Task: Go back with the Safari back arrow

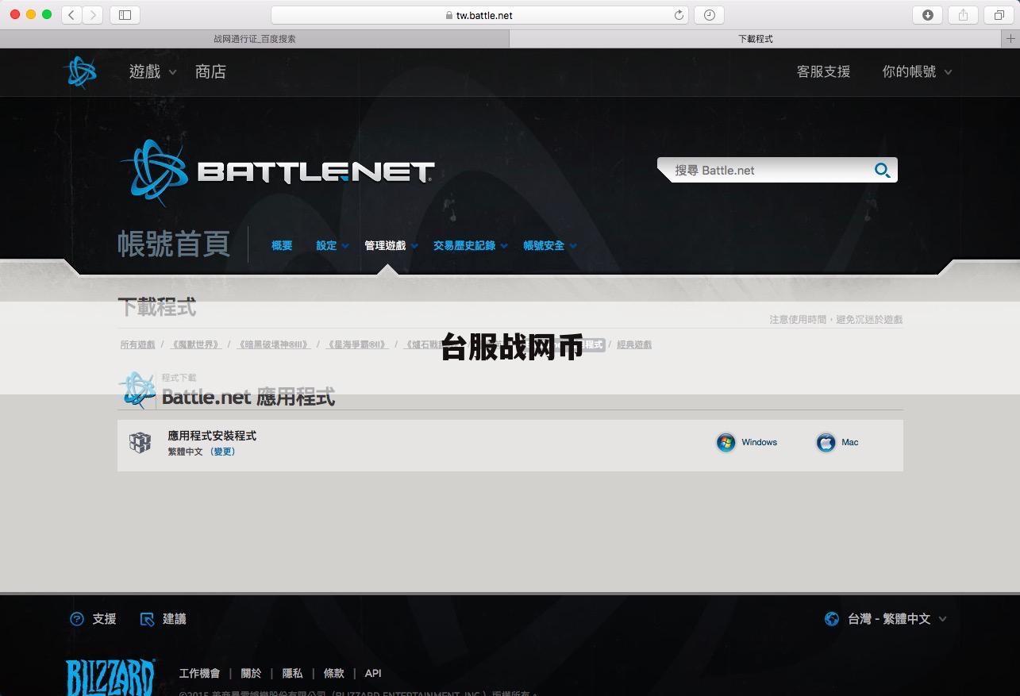Action: coord(71,14)
